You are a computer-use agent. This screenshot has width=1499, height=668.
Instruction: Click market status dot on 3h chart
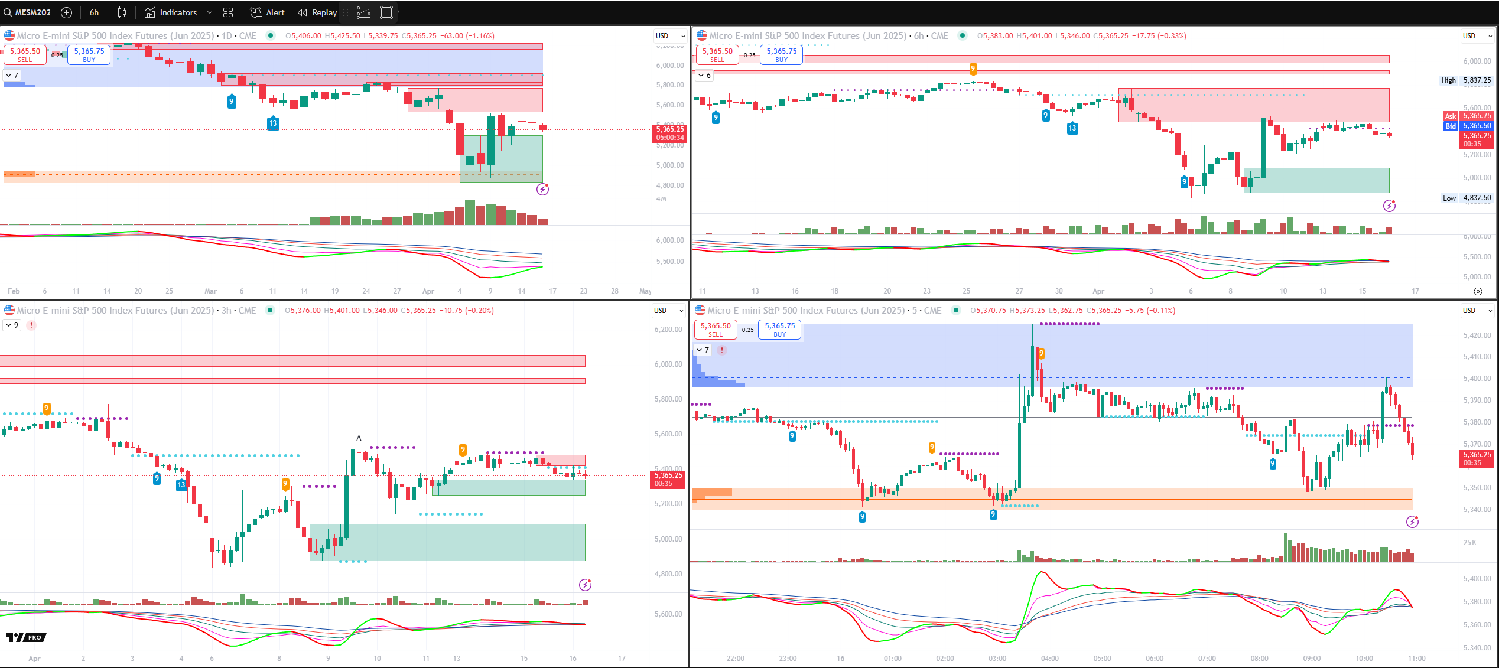click(x=270, y=310)
